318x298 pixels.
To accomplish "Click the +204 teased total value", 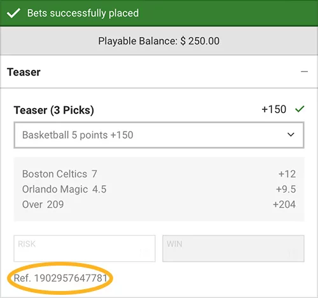I will click(284, 205).
